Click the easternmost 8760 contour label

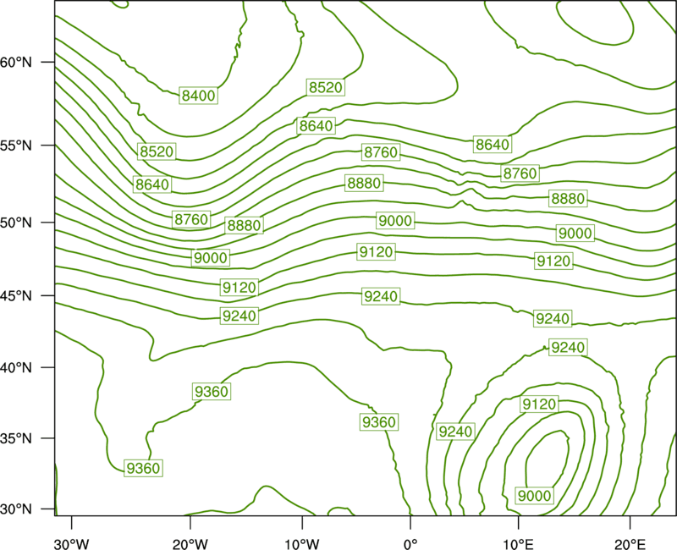520,173
